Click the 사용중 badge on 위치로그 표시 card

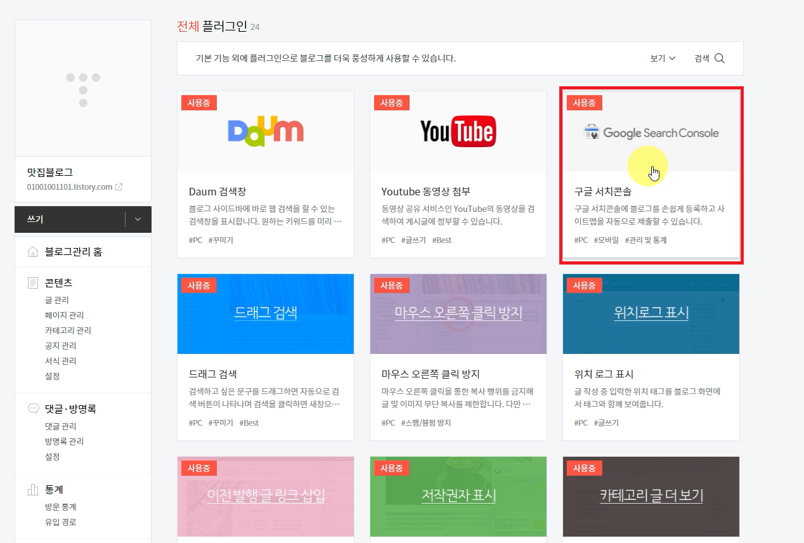pos(585,285)
